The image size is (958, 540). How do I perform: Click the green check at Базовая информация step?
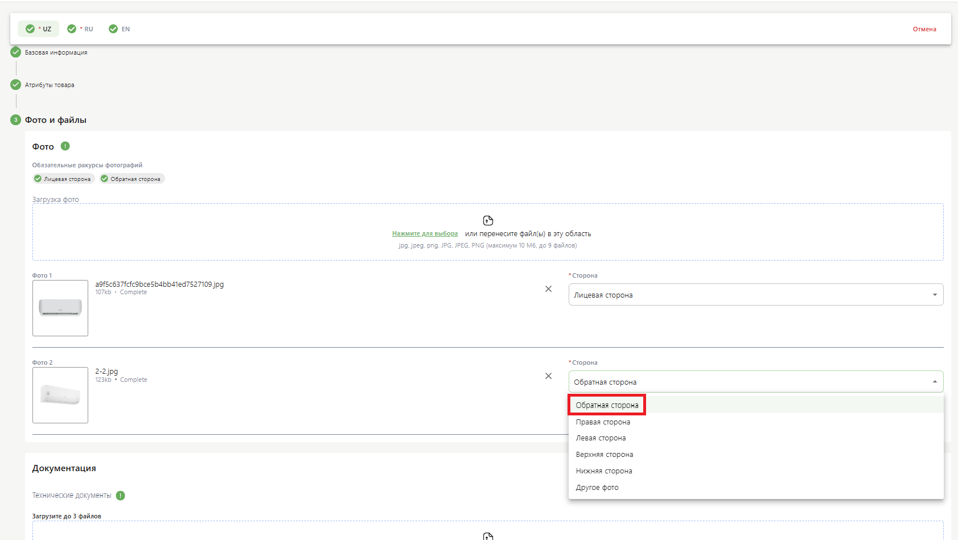(16, 52)
